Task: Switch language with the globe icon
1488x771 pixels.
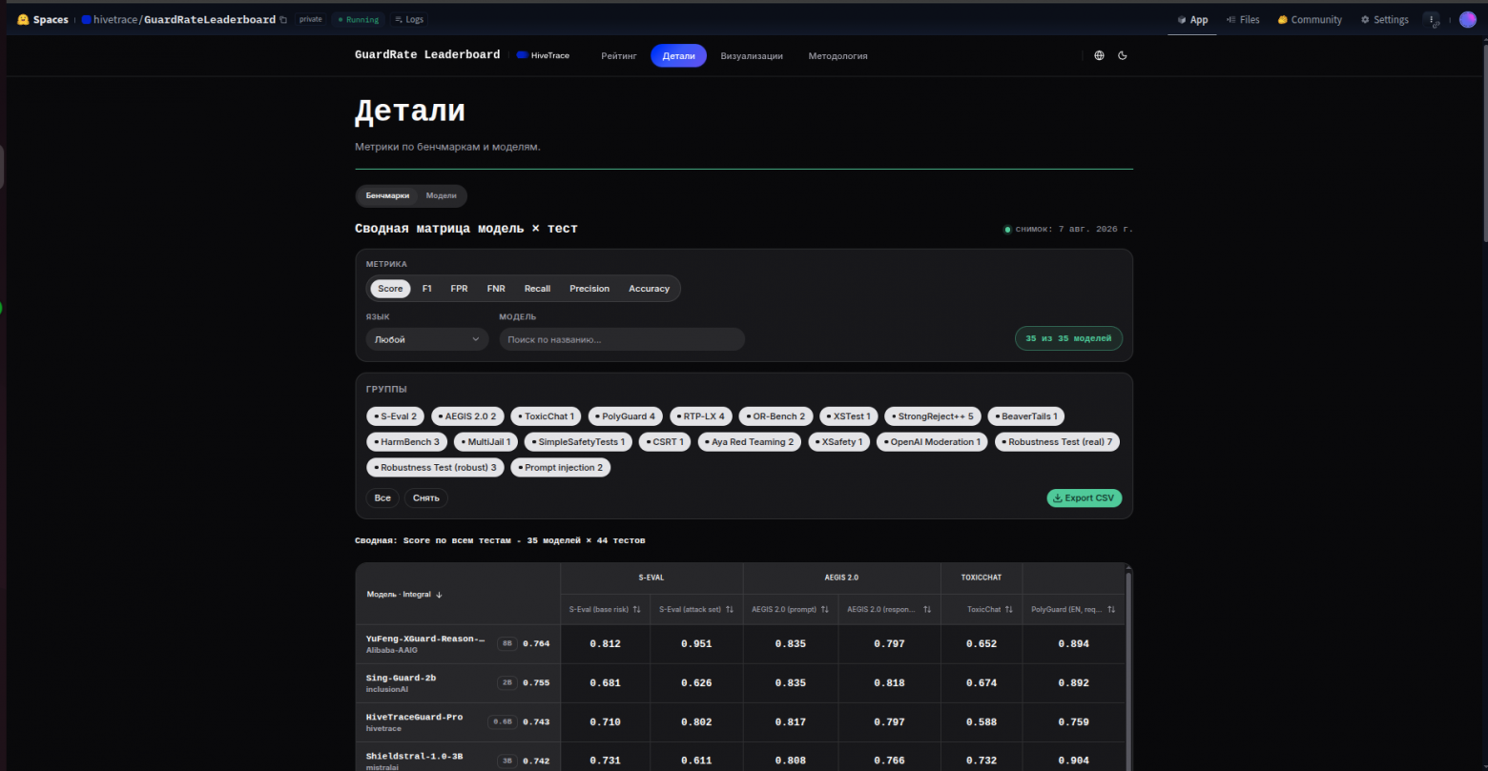Action: coord(1099,55)
